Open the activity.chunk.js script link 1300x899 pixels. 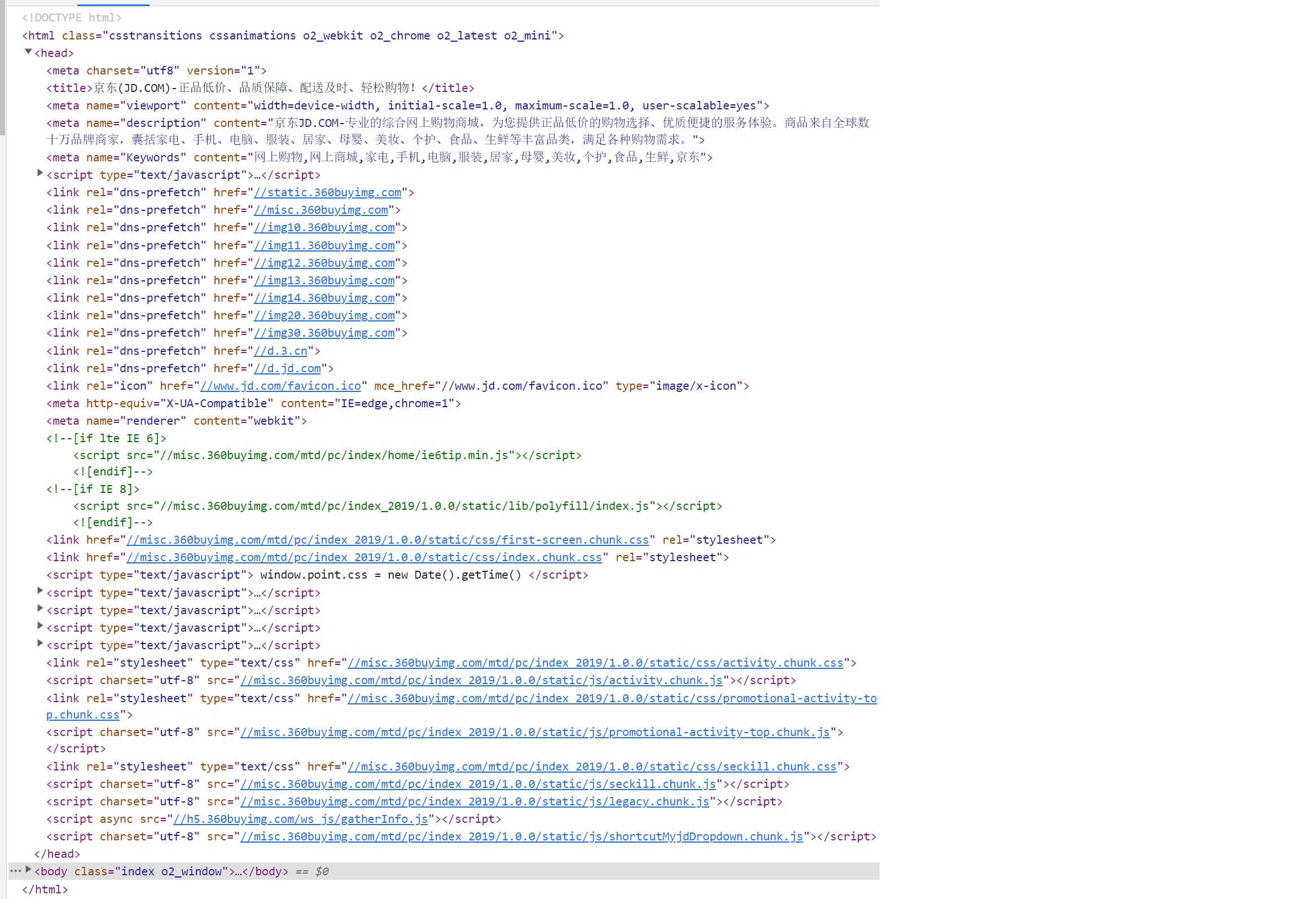point(481,681)
